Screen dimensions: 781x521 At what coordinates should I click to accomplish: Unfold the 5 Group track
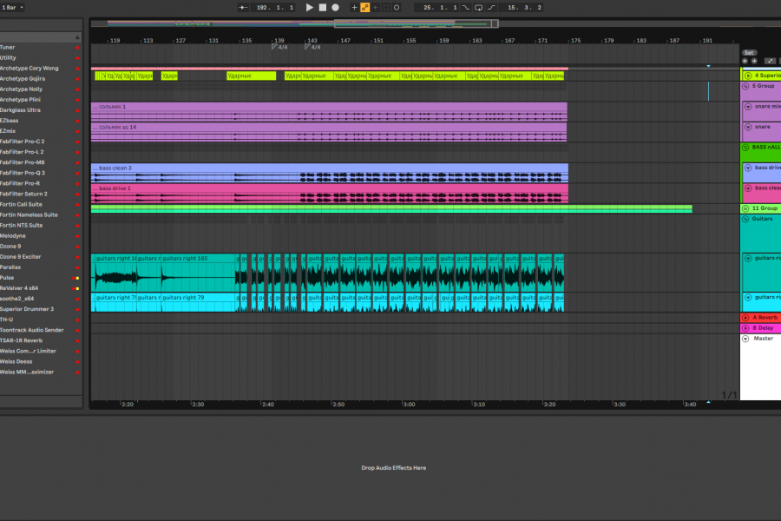point(747,86)
